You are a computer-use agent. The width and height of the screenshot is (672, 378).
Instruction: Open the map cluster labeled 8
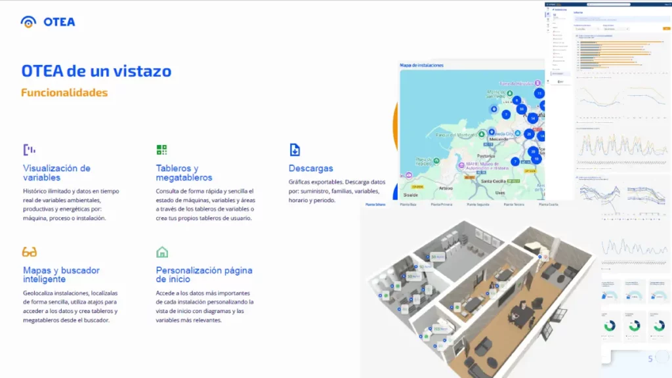click(517, 100)
